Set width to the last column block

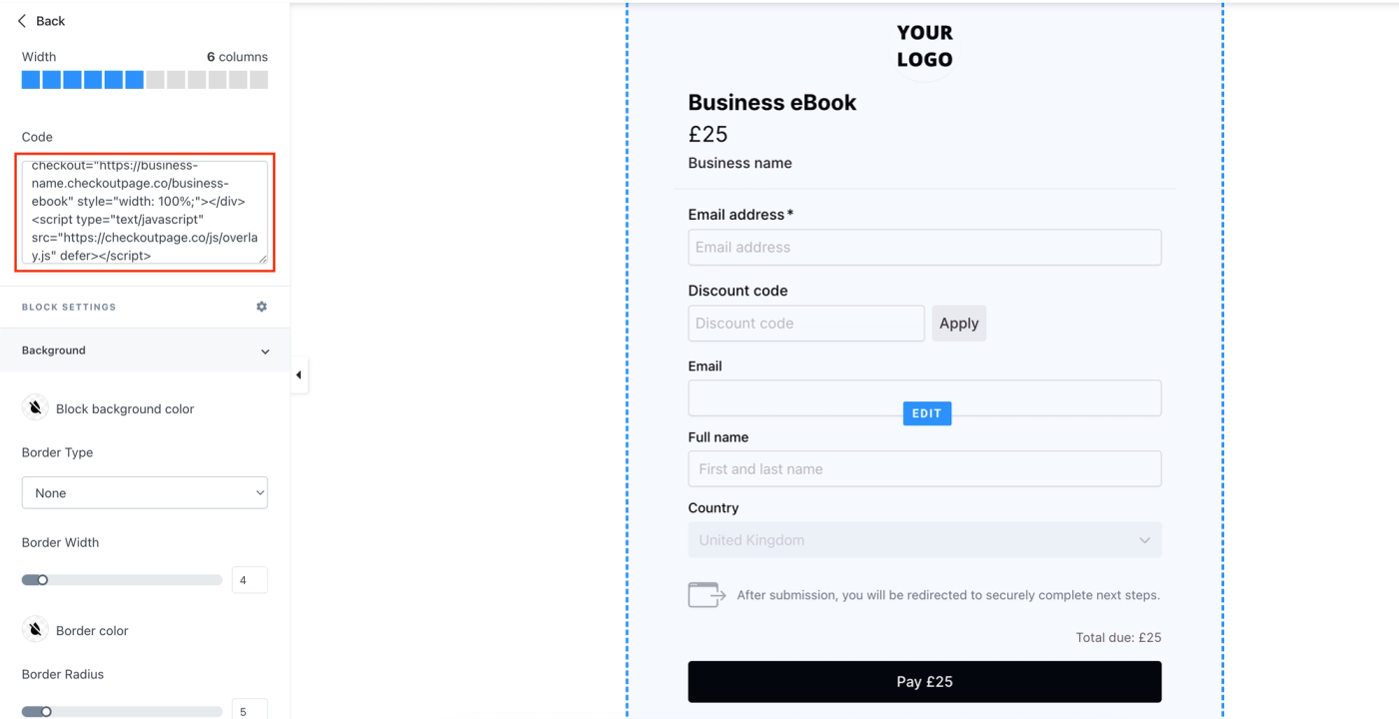click(259, 80)
